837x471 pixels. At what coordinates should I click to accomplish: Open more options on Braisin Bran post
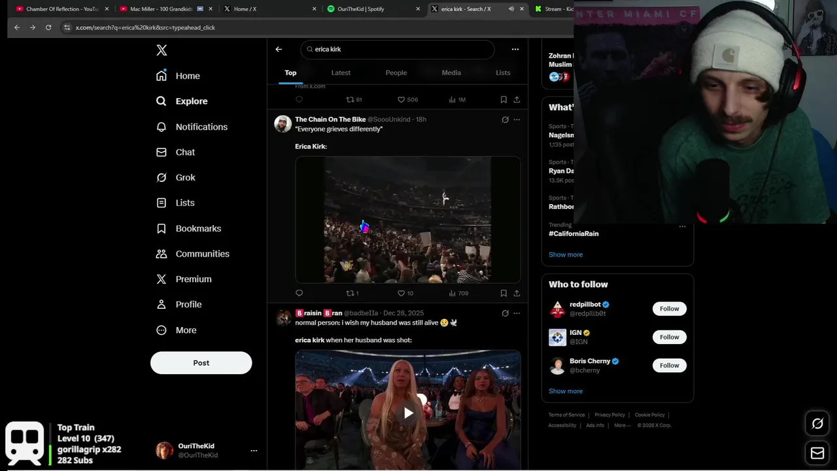[x=517, y=313]
